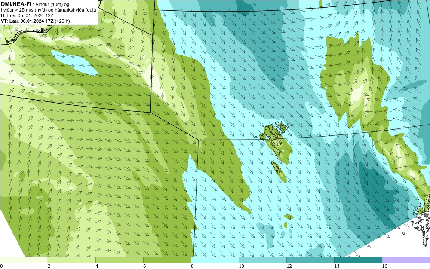The image size is (430, 269).
Task: Click the small light-cyan oval wind patch in upper left
Action: [x=74, y=63]
